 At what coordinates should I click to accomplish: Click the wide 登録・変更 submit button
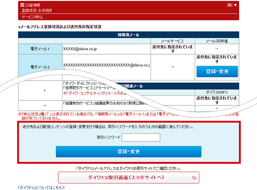pos(128,152)
